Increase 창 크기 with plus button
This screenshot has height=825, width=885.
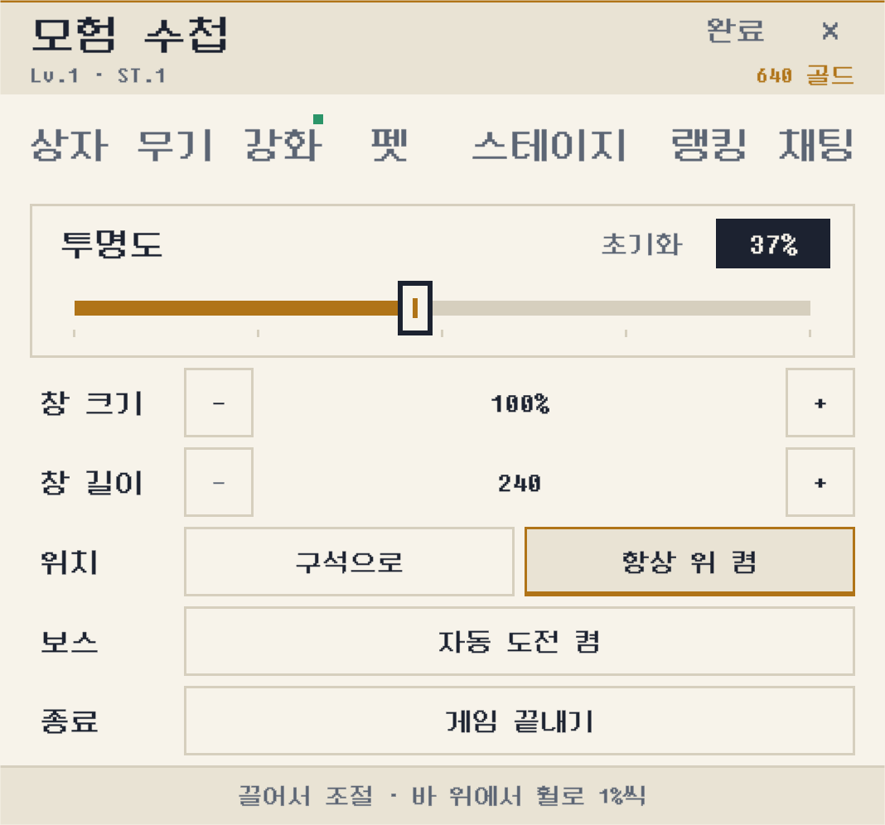pyautogui.click(x=820, y=403)
